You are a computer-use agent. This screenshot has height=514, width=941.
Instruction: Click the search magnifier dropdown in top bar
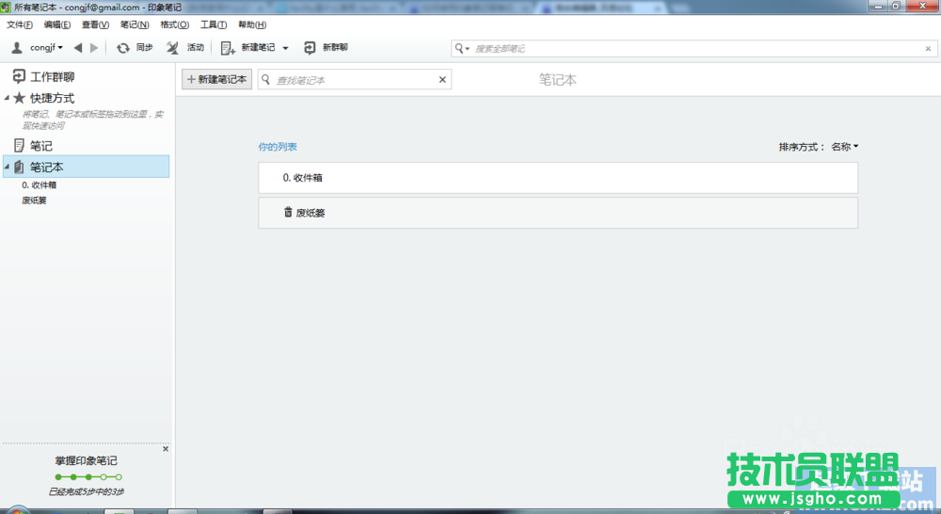click(x=461, y=48)
